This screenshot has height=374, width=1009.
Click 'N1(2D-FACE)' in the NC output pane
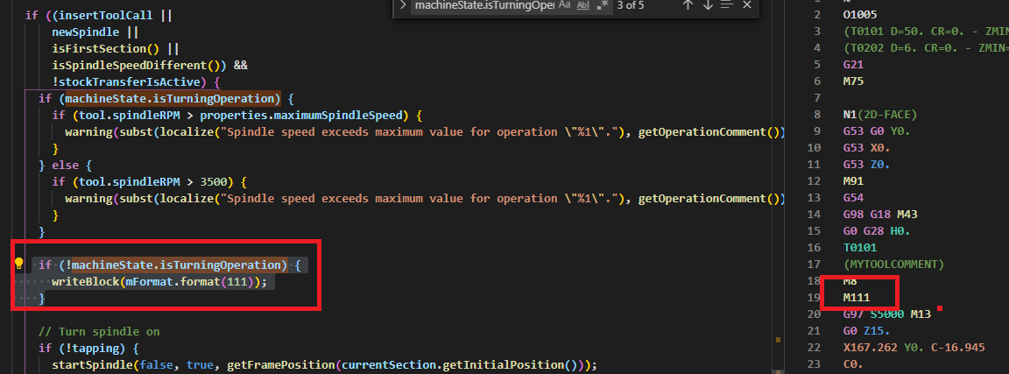(879, 115)
